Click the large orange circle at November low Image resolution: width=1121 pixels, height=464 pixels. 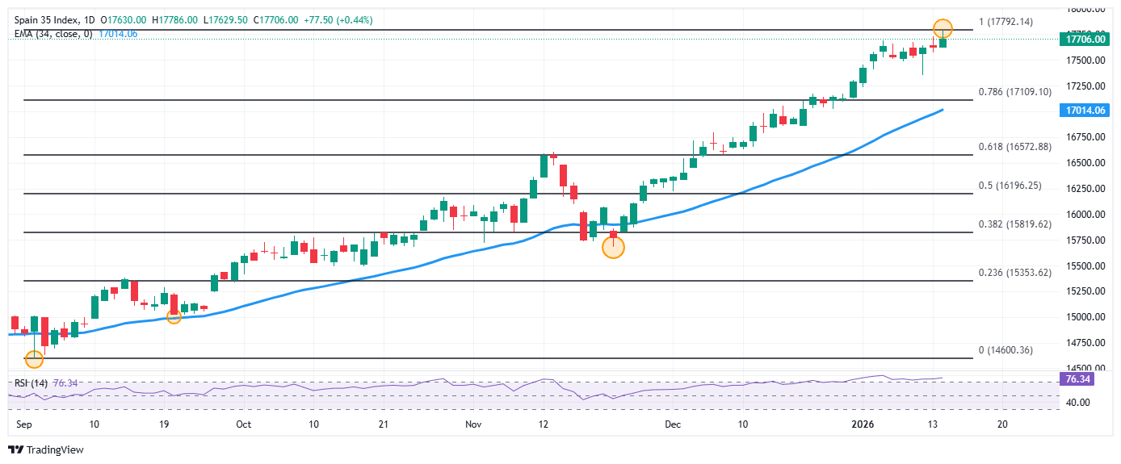[x=613, y=247]
